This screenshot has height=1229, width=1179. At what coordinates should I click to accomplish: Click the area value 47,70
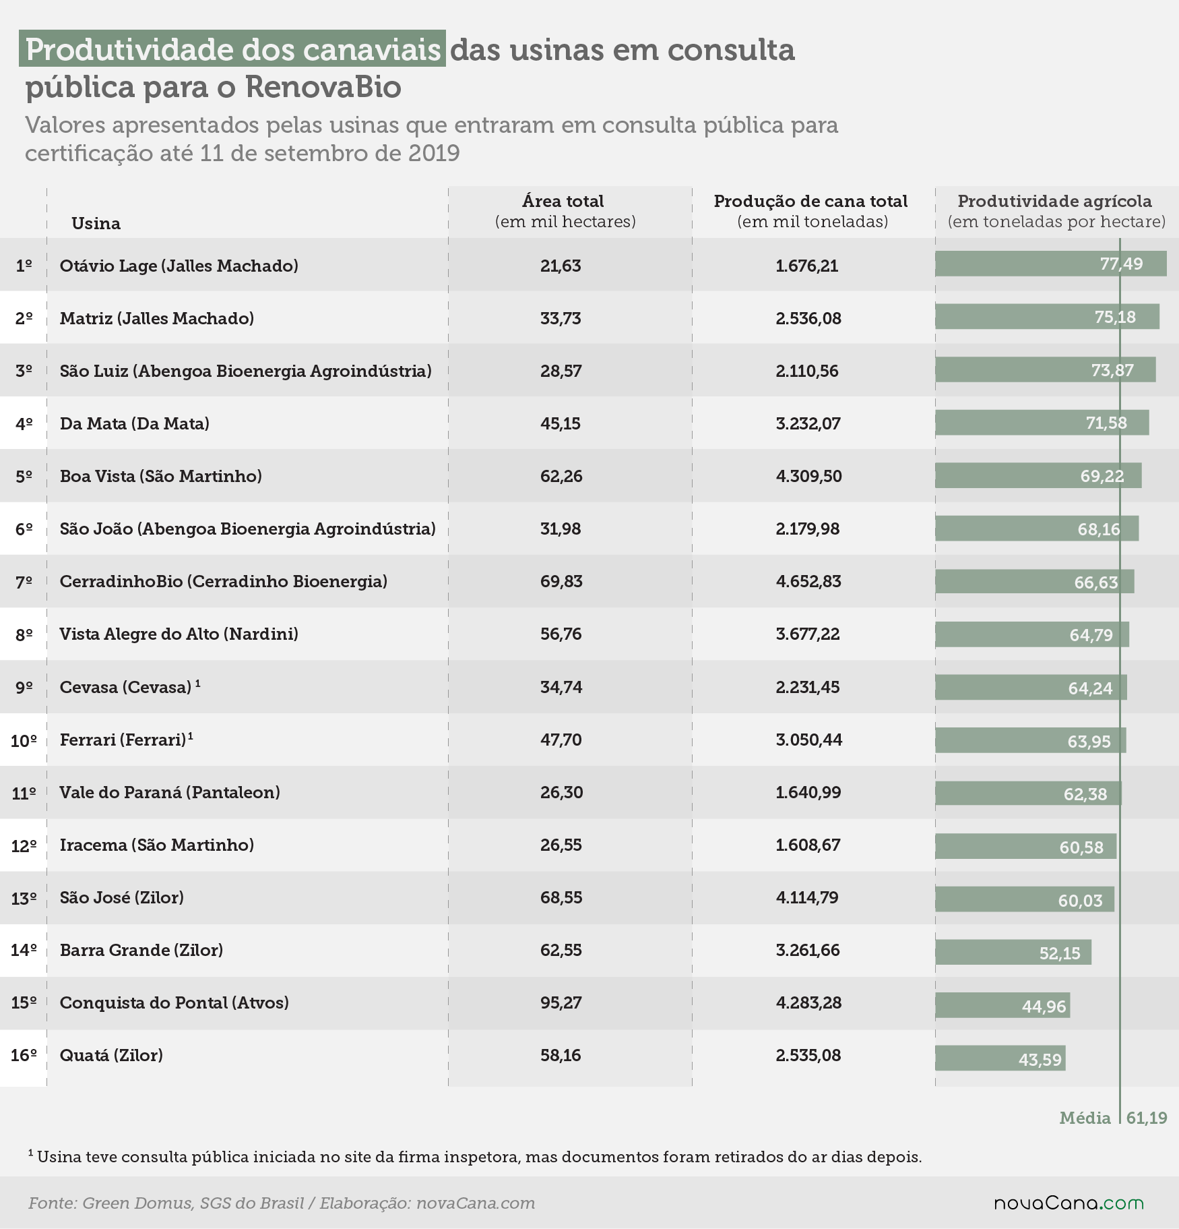(x=561, y=740)
